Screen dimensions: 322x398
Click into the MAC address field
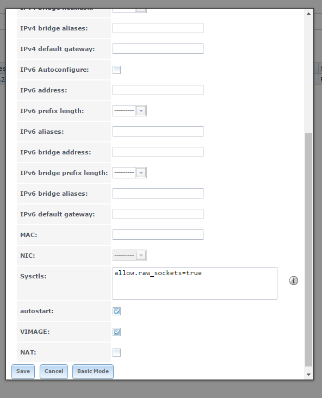158,234
